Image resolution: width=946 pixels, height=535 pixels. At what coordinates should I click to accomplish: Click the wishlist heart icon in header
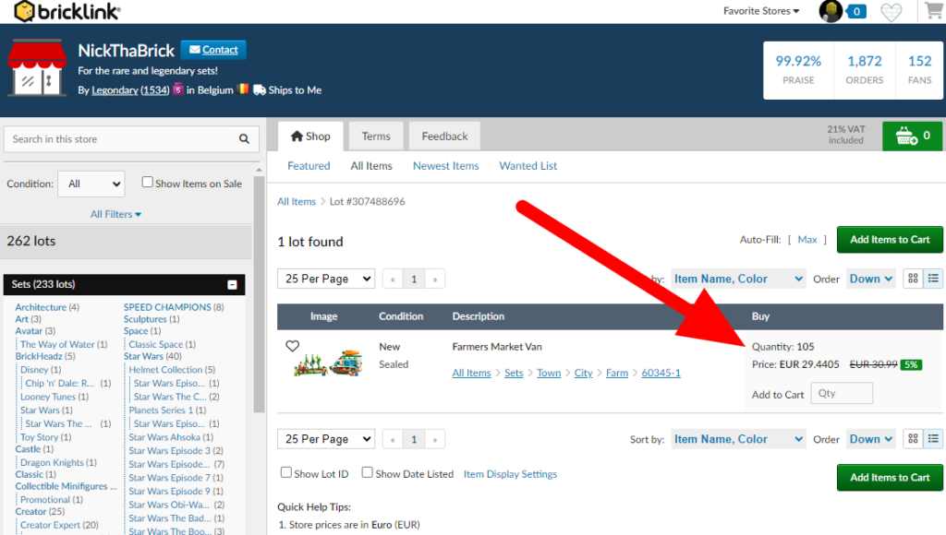point(891,12)
